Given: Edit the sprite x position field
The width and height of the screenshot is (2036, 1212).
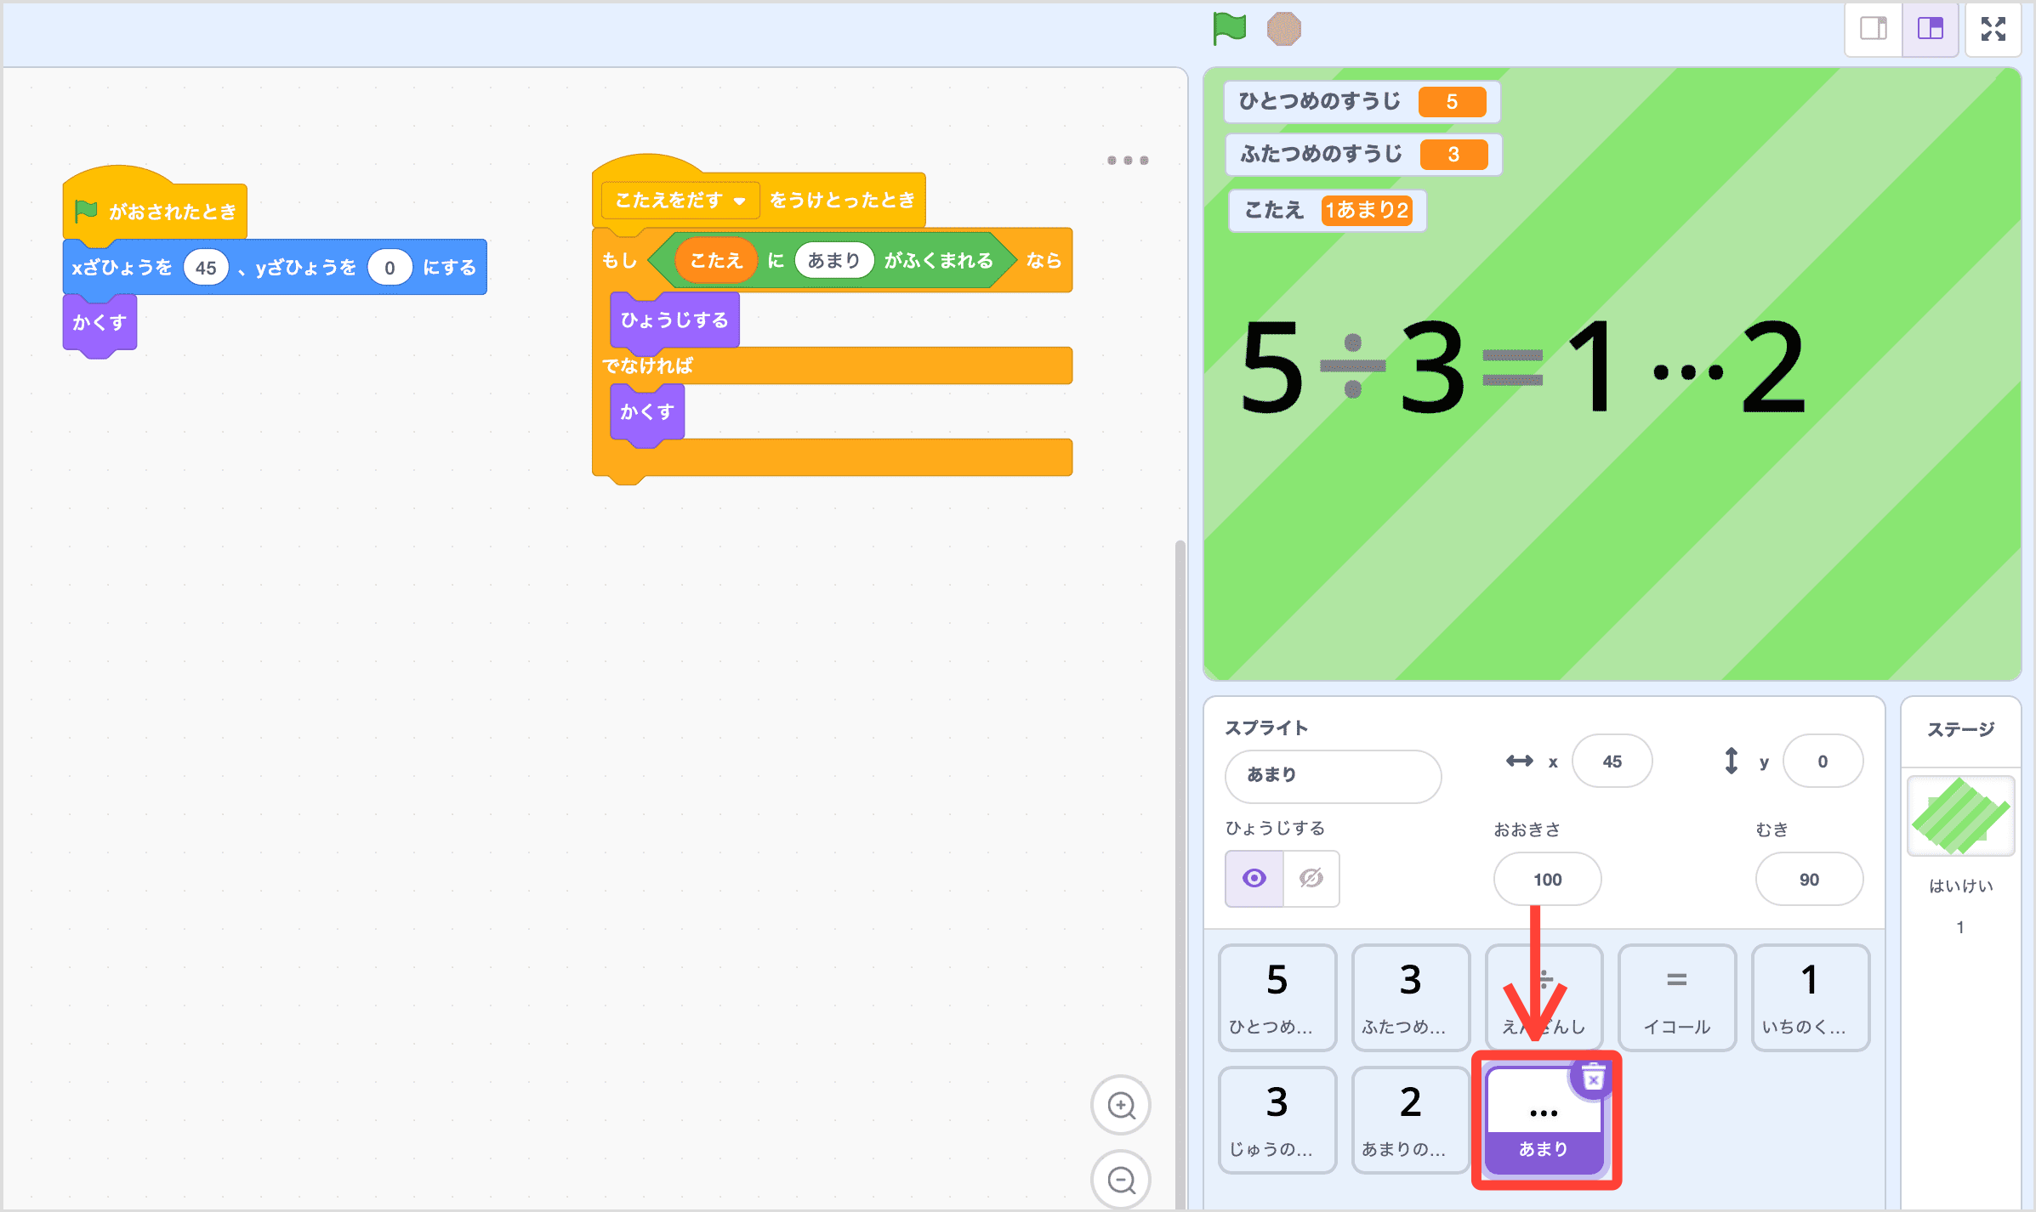Looking at the screenshot, I should [1612, 762].
